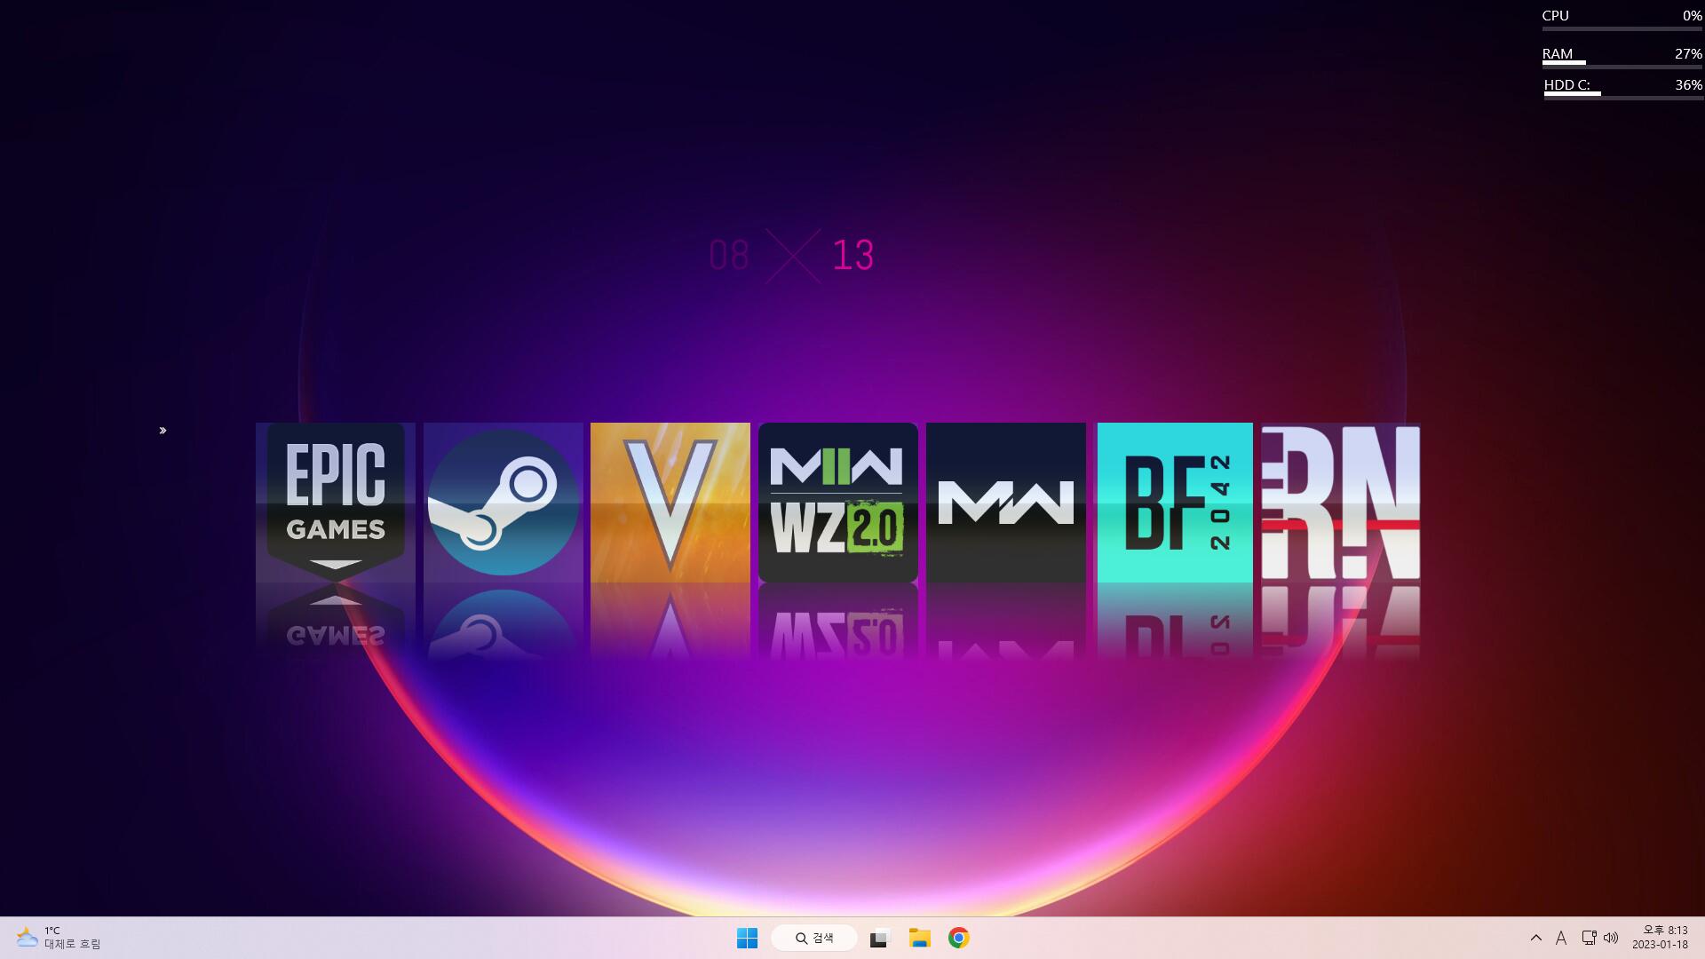Open the Steam launcher tile

point(503,503)
